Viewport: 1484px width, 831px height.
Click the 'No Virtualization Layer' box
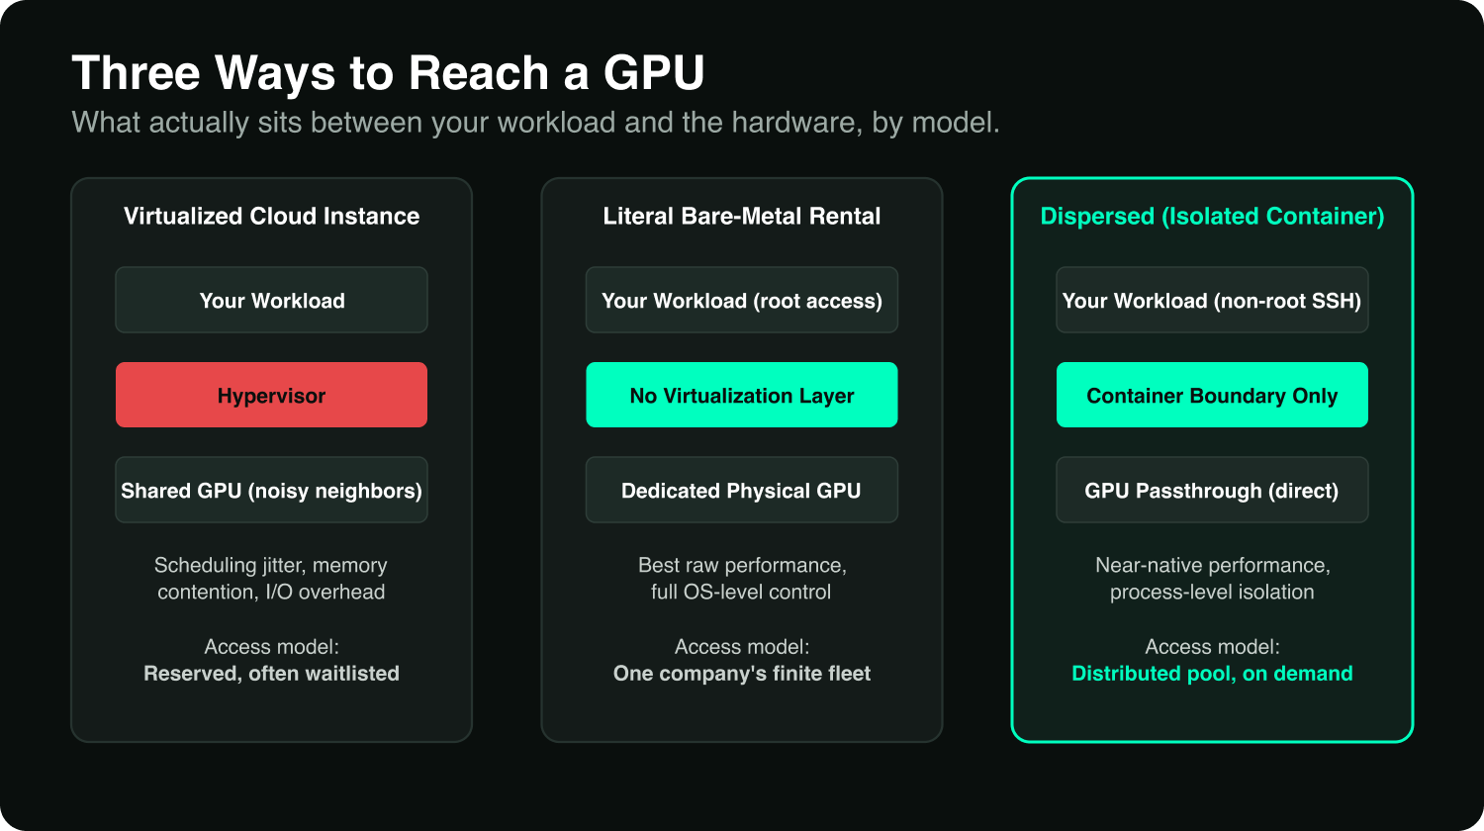pos(742,395)
